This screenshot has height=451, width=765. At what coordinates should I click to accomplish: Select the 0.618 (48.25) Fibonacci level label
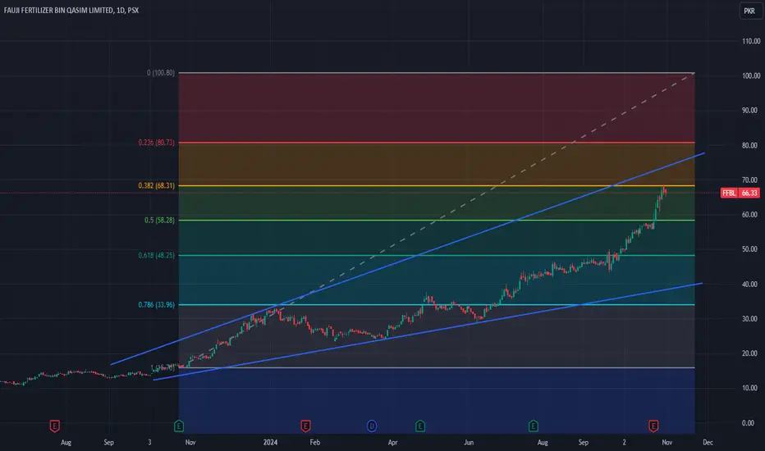[156, 255]
